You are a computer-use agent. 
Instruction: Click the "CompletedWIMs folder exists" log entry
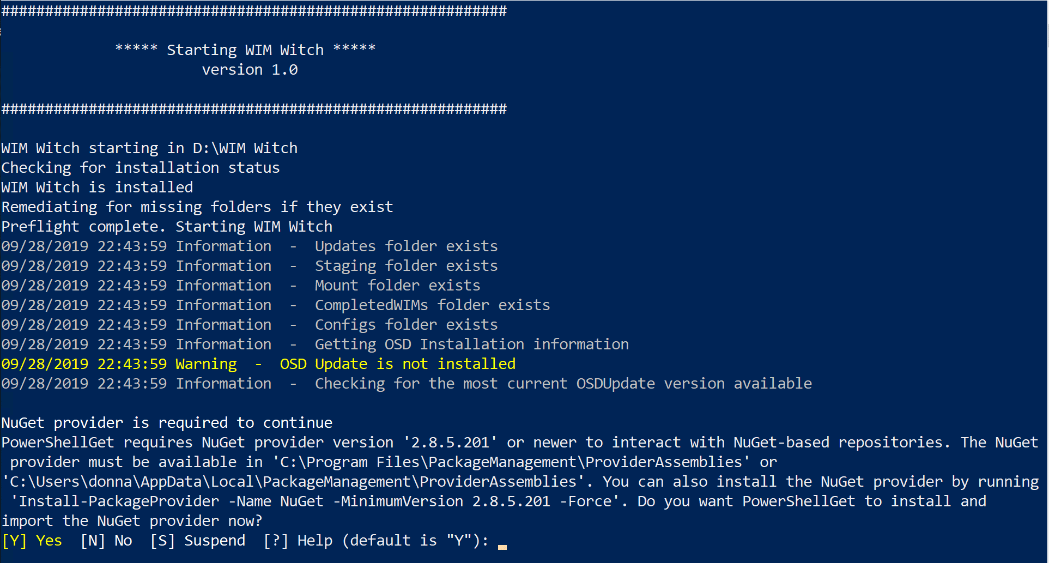pyautogui.click(x=432, y=305)
